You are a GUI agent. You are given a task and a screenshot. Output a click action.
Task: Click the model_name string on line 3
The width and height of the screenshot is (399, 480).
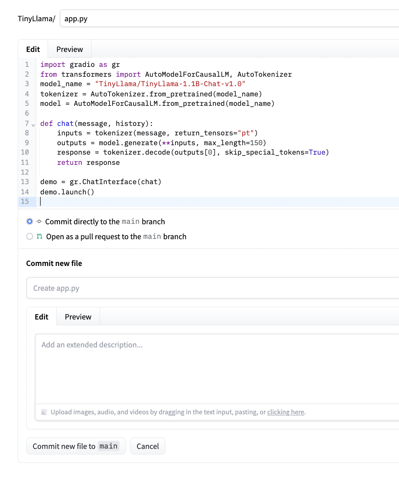click(x=170, y=84)
